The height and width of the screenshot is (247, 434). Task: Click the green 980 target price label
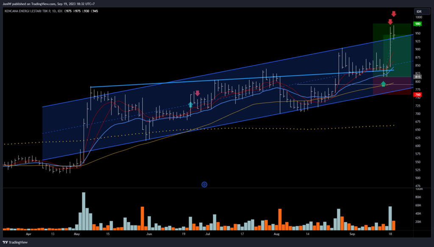(418, 24)
